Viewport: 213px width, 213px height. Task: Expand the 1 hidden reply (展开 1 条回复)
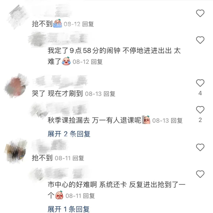point(68,209)
